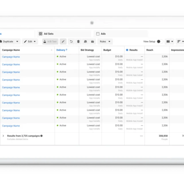The width and height of the screenshot is (184, 180).
Task: Toggle the View Setup switch
Action: pos(160,41)
